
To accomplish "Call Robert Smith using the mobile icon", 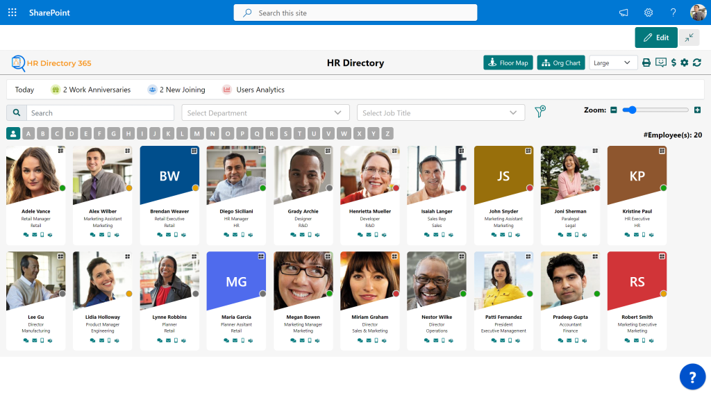I will click(643, 340).
